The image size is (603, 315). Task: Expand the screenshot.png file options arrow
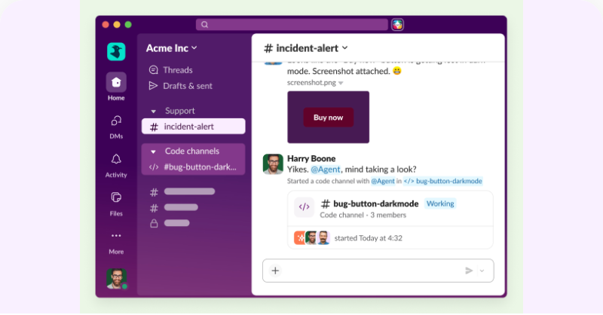(x=341, y=83)
